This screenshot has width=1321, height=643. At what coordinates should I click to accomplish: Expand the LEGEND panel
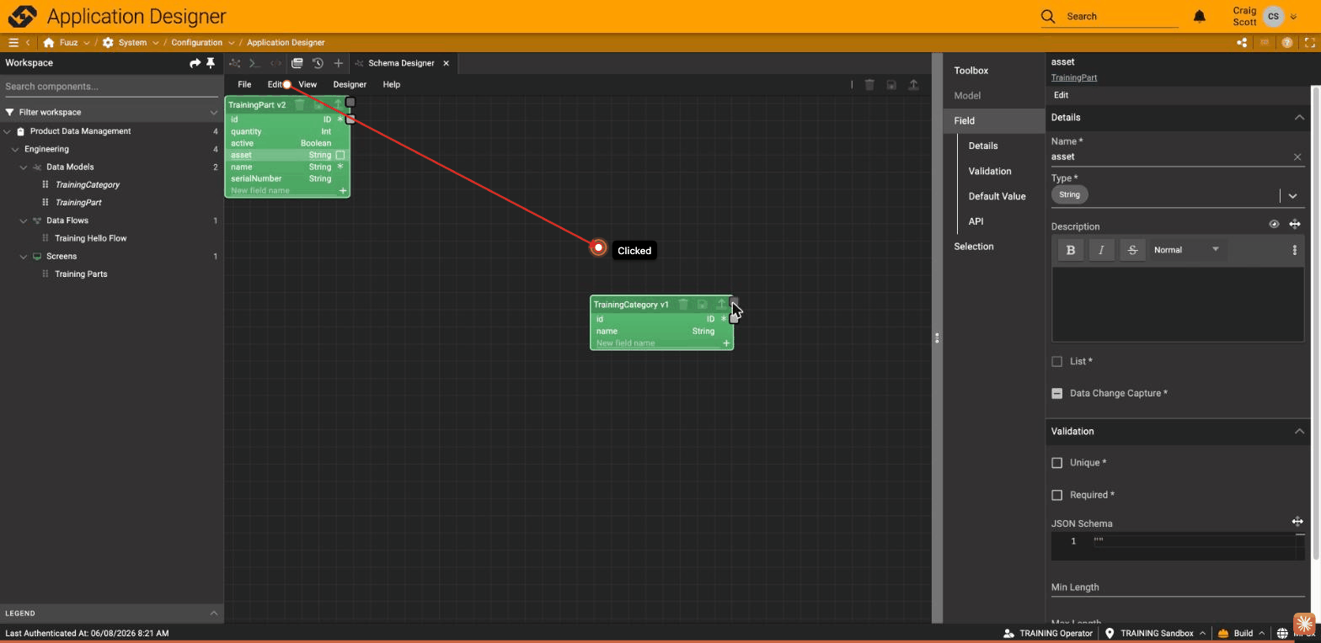[214, 613]
